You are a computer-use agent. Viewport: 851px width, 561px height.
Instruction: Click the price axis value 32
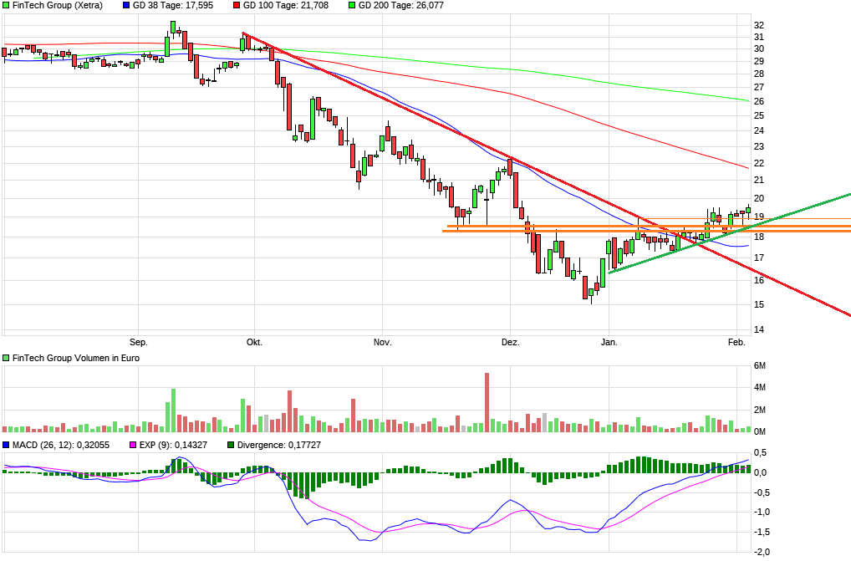pos(759,25)
